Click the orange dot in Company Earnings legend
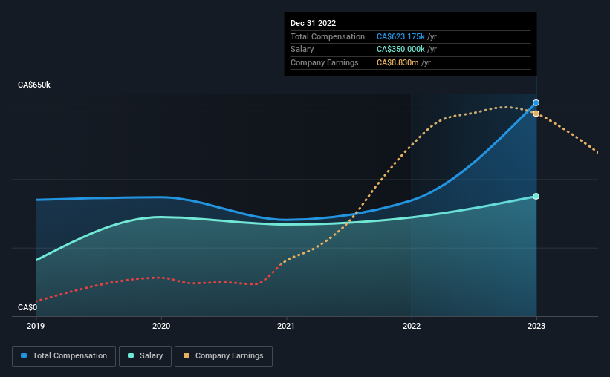Image resolution: width=610 pixels, height=377 pixels. pos(186,355)
